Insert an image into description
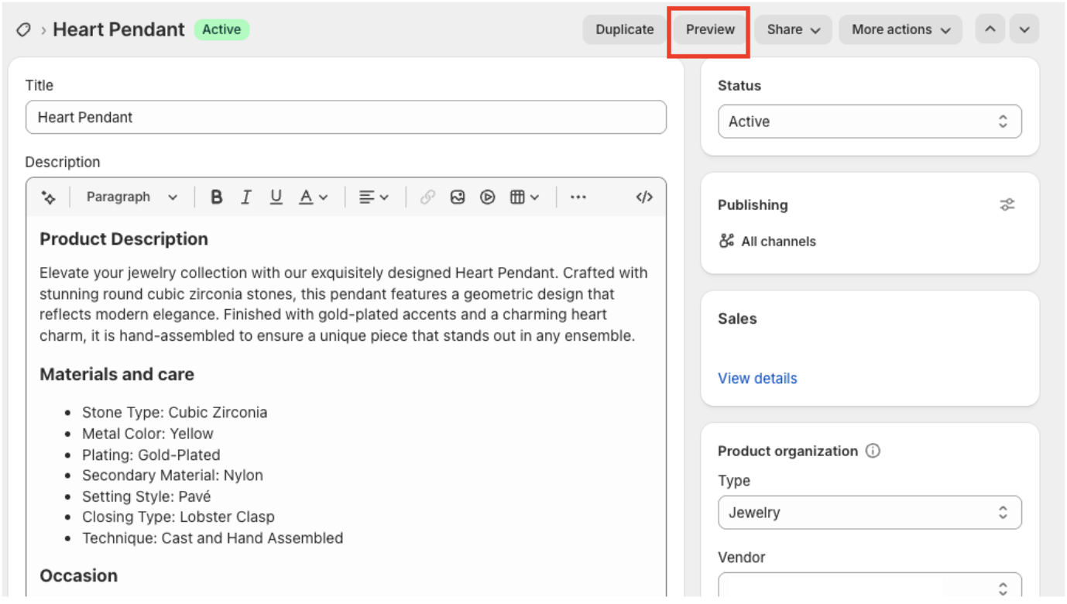 point(458,197)
